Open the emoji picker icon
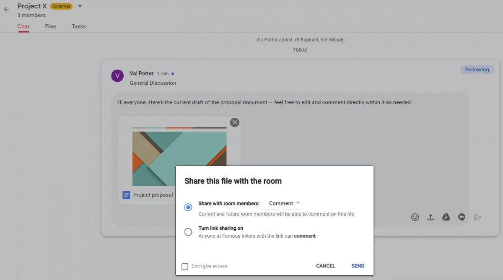Viewport: 503px width, 280px height. 415,217
